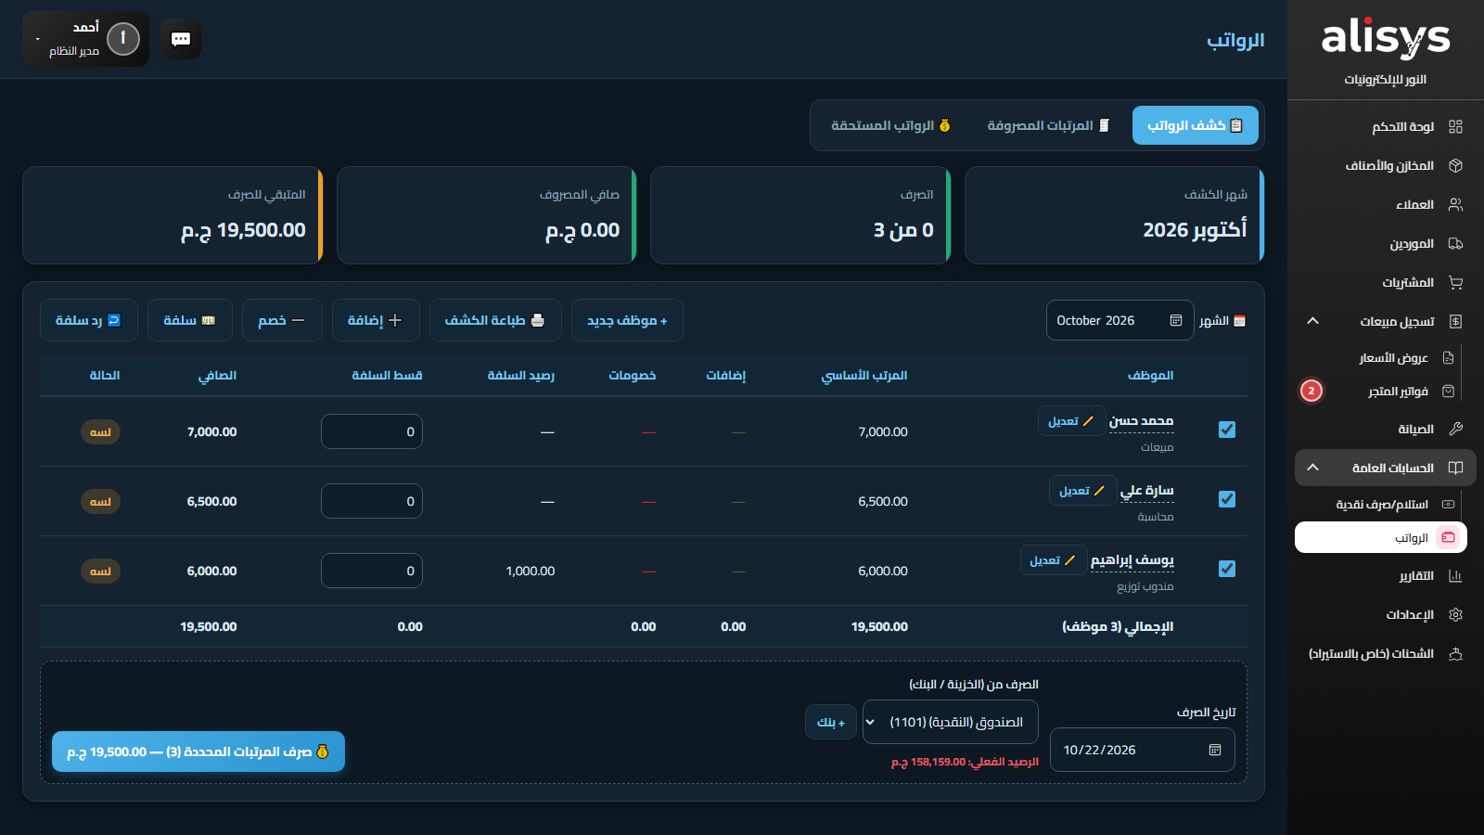This screenshot has height=835, width=1484.
Task: Click the طباعة الكشف print button
Action: click(x=495, y=320)
